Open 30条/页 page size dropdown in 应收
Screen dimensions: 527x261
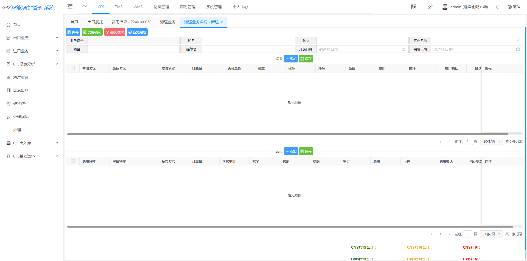[x=491, y=142]
